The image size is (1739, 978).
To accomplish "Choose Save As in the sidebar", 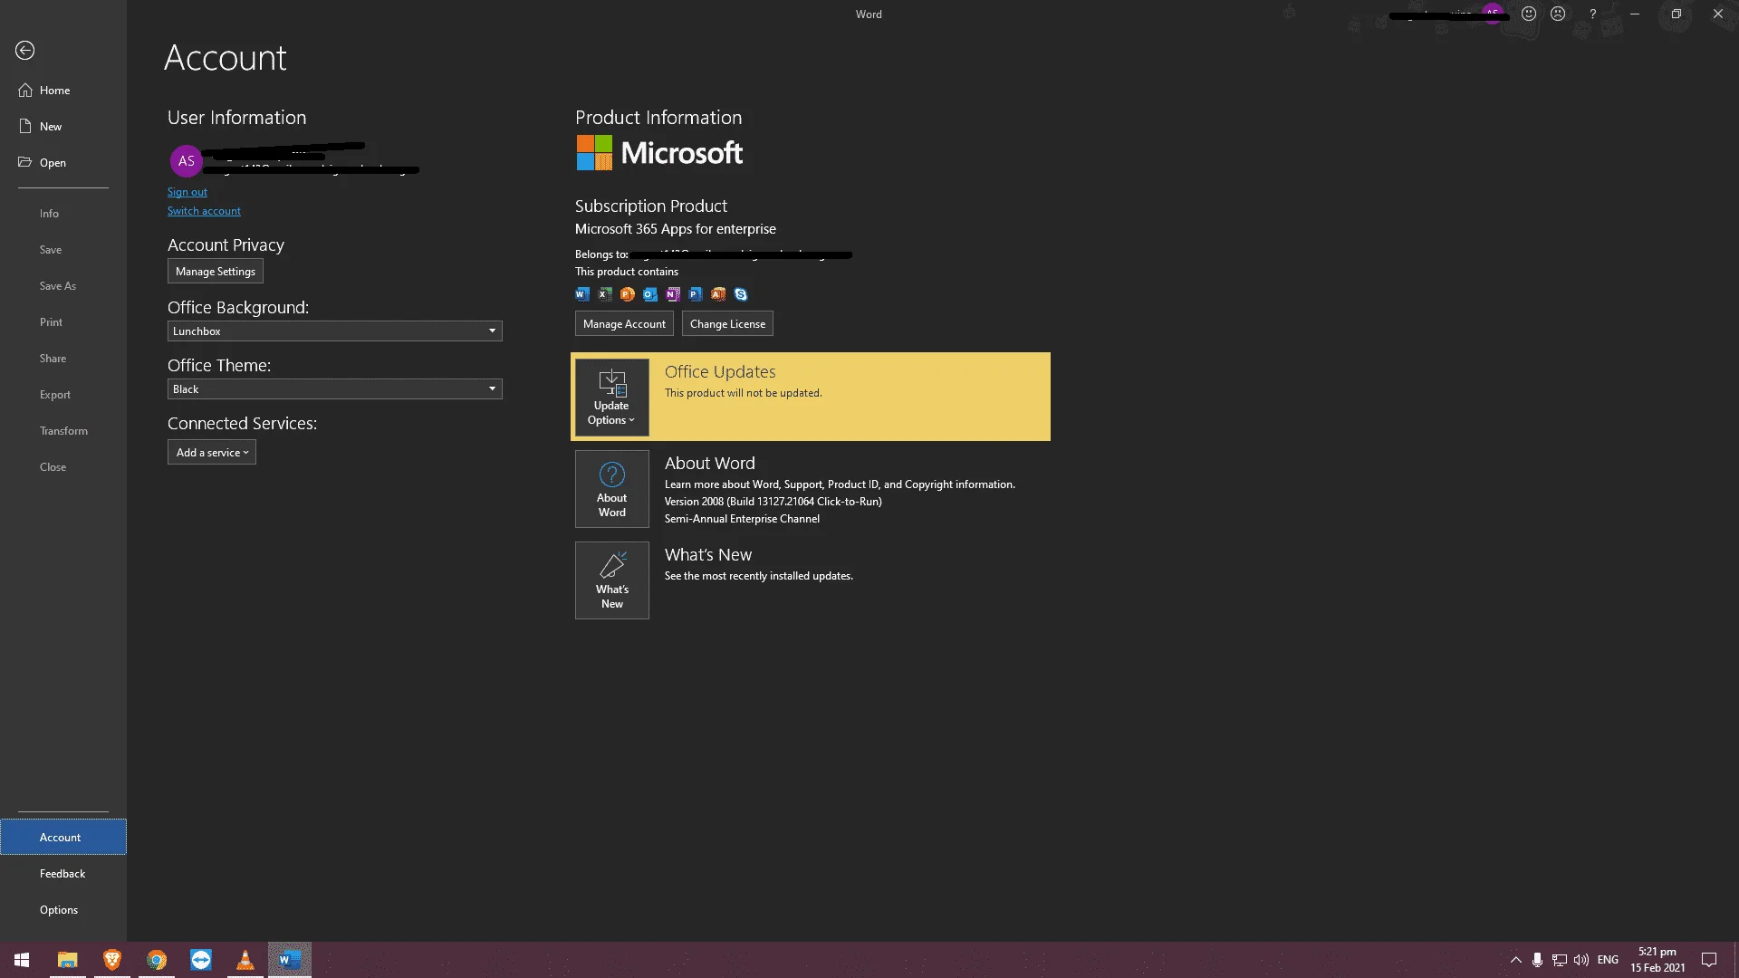I will pos(63,286).
